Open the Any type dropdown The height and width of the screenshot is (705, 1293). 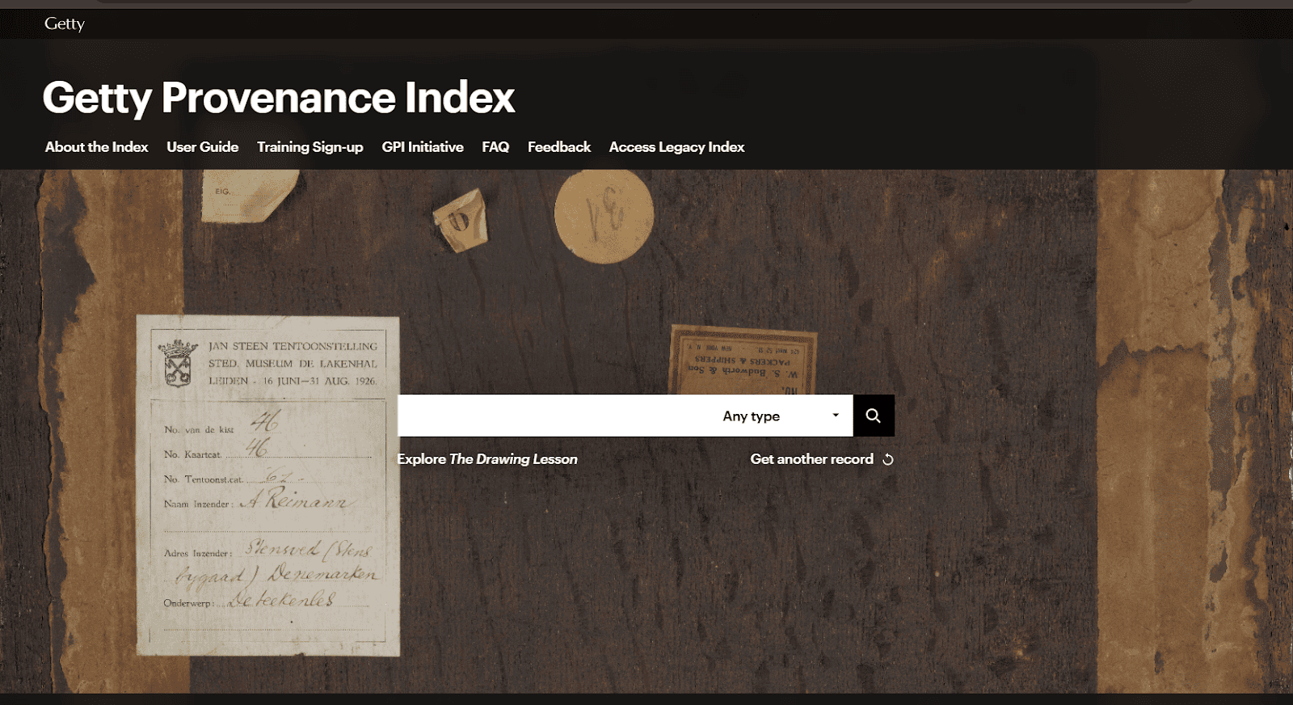coord(781,416)
